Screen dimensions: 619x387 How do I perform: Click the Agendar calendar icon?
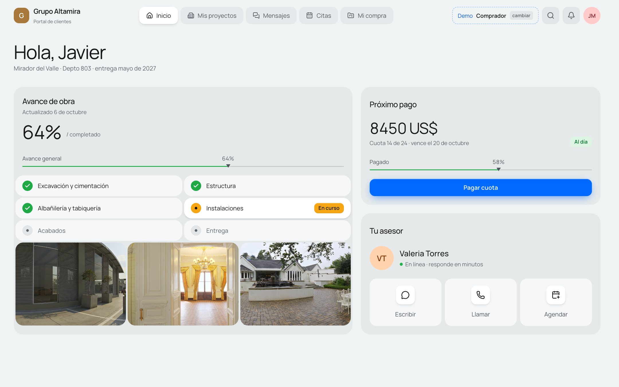(556, 295)
